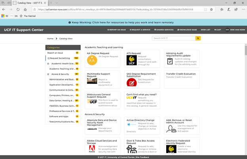
Task: Open the Transfer Credit Evaluation card
Action: point(182,79)
